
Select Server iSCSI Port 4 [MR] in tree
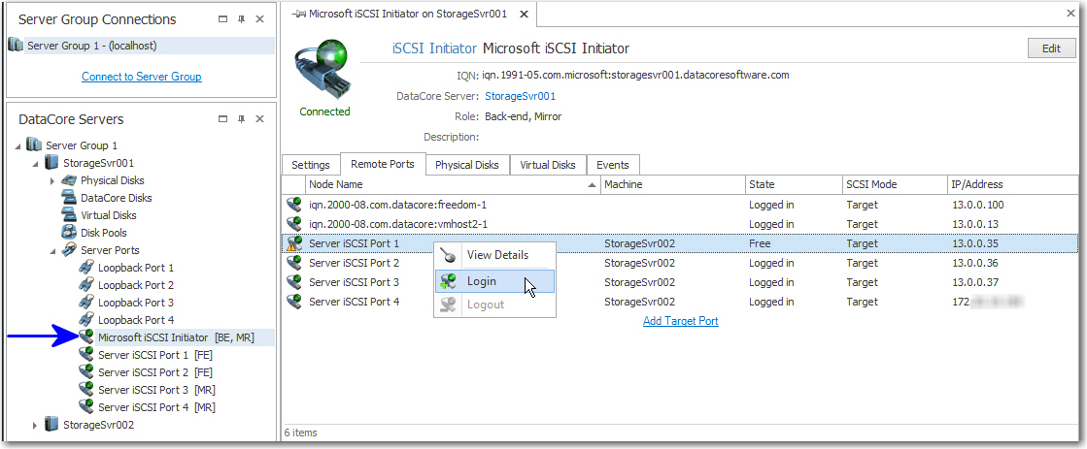(x=156, y=406)
